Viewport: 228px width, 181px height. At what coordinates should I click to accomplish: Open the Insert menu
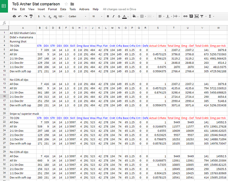point(41,9)
